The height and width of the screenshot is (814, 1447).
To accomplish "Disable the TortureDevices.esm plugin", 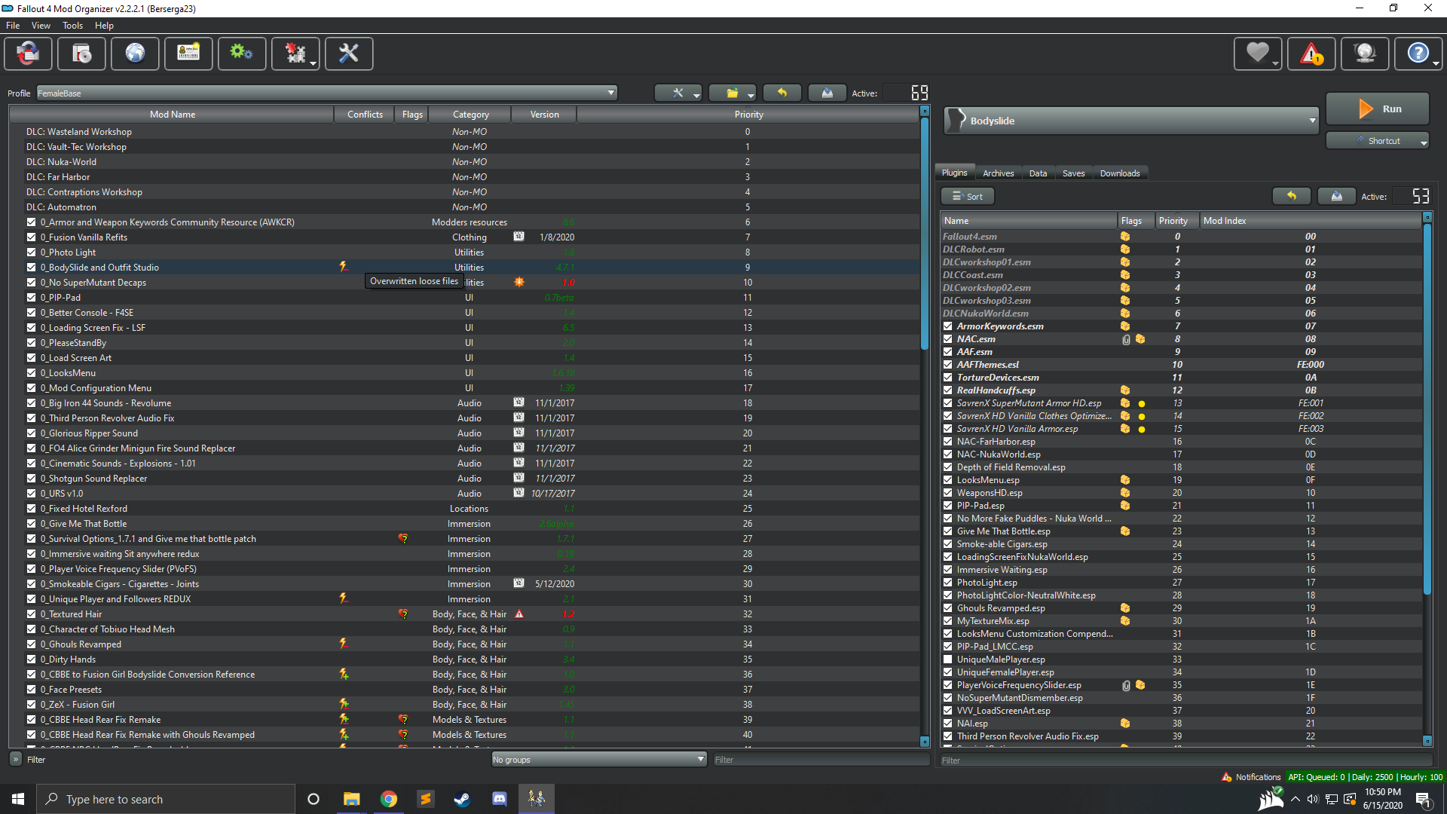I will tap(948, 378).
